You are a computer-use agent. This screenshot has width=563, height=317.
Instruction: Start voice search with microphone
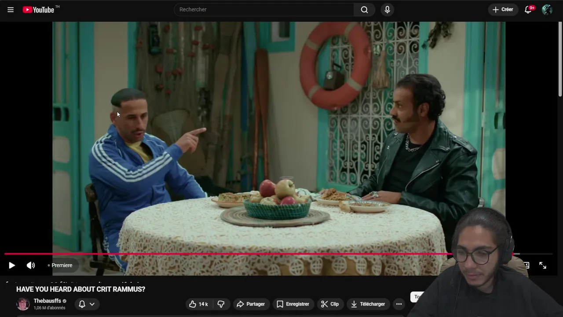coord(387,10)
